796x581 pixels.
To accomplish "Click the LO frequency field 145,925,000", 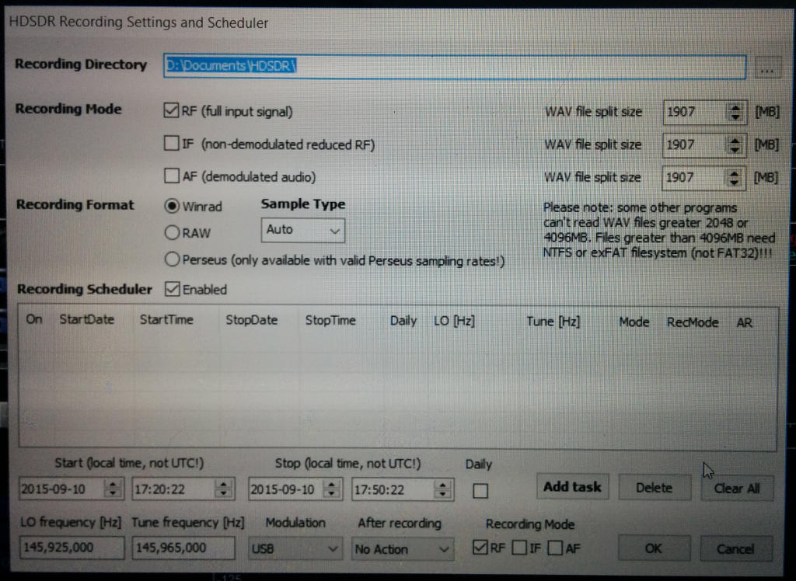I will (x=72, y=548).
